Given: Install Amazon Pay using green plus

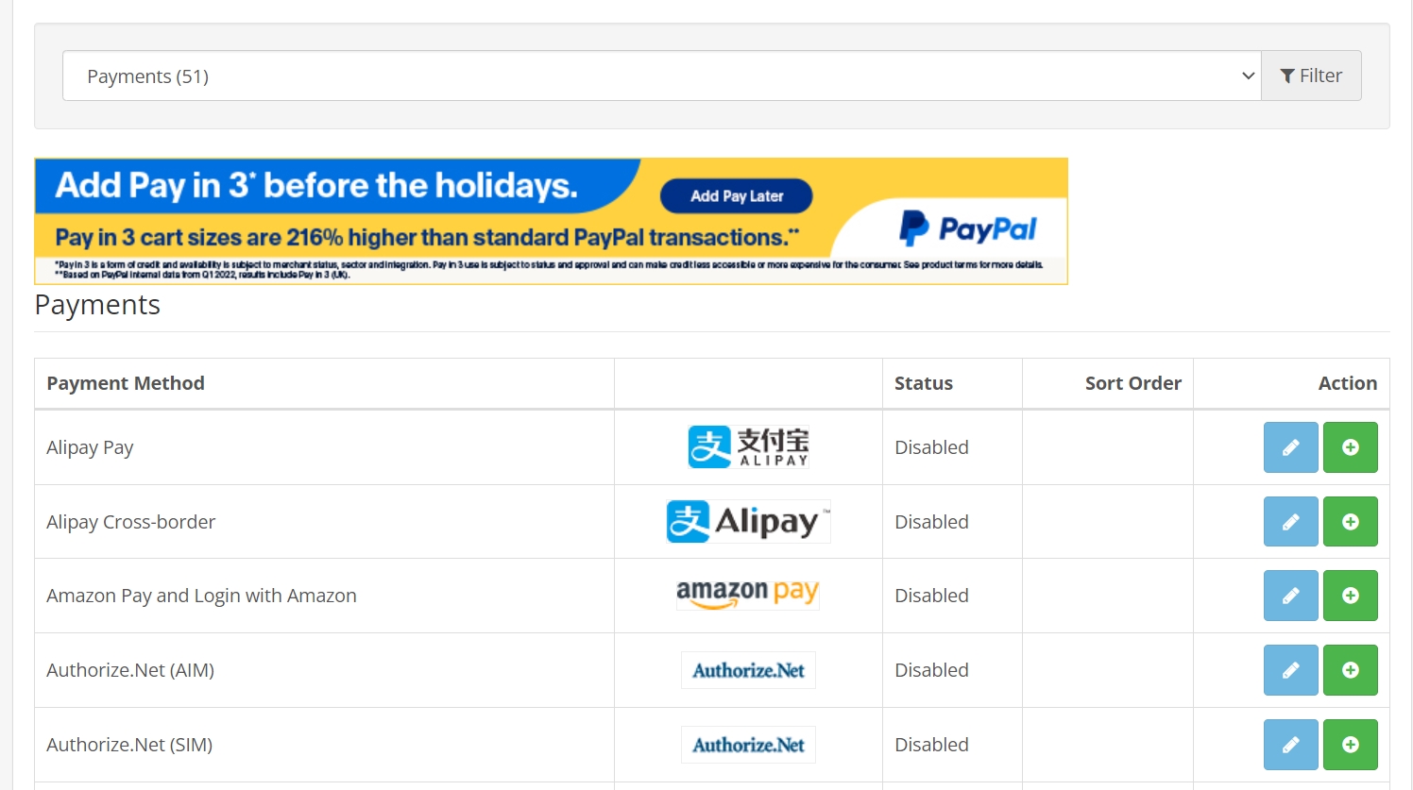Looking at the screenshot, I should 1350,596.
